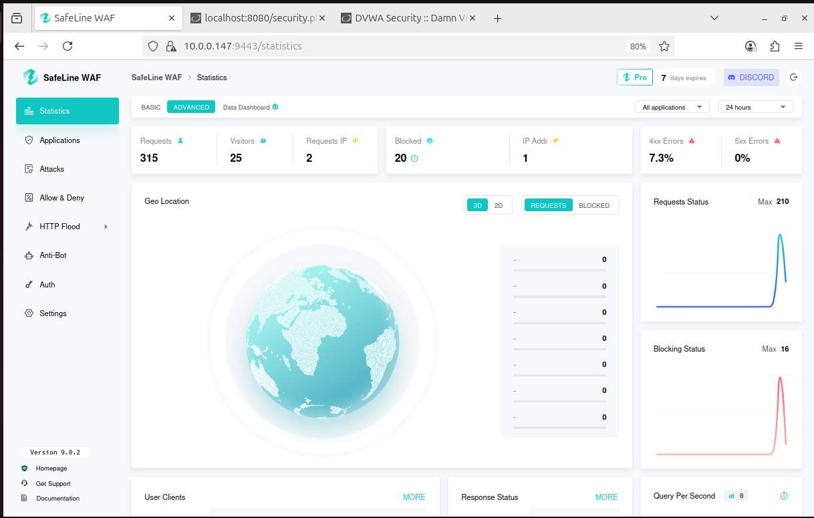This screenshot has width=814, height=518.
Task: Click the Allow & Deny icon
Action: tap(29, 198)
